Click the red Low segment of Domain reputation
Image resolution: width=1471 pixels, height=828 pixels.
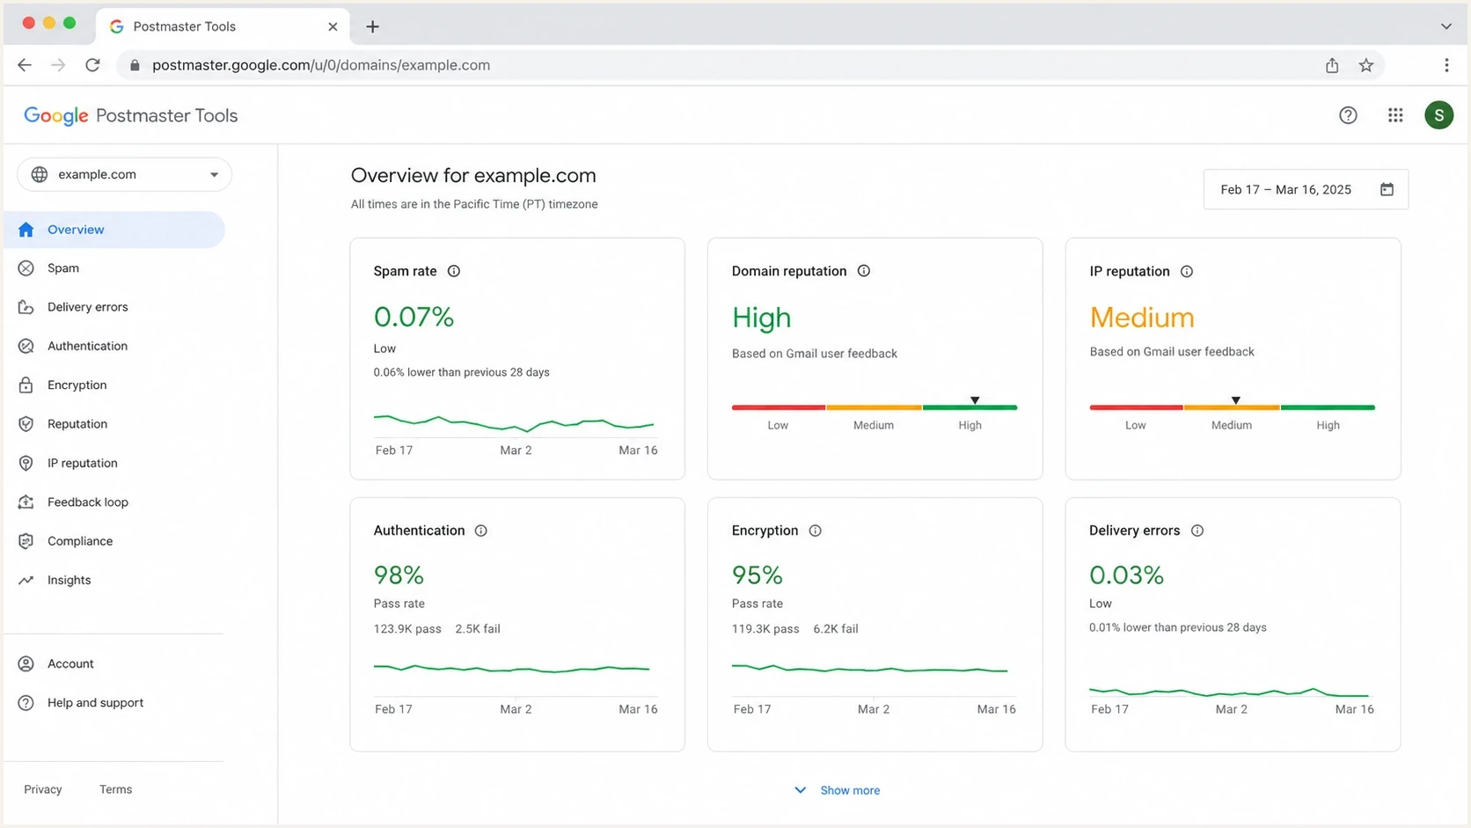point(779,407)
